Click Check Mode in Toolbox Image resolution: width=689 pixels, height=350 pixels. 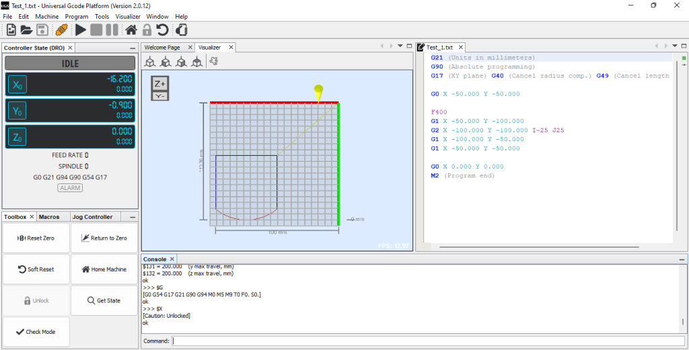pos(36,332)
